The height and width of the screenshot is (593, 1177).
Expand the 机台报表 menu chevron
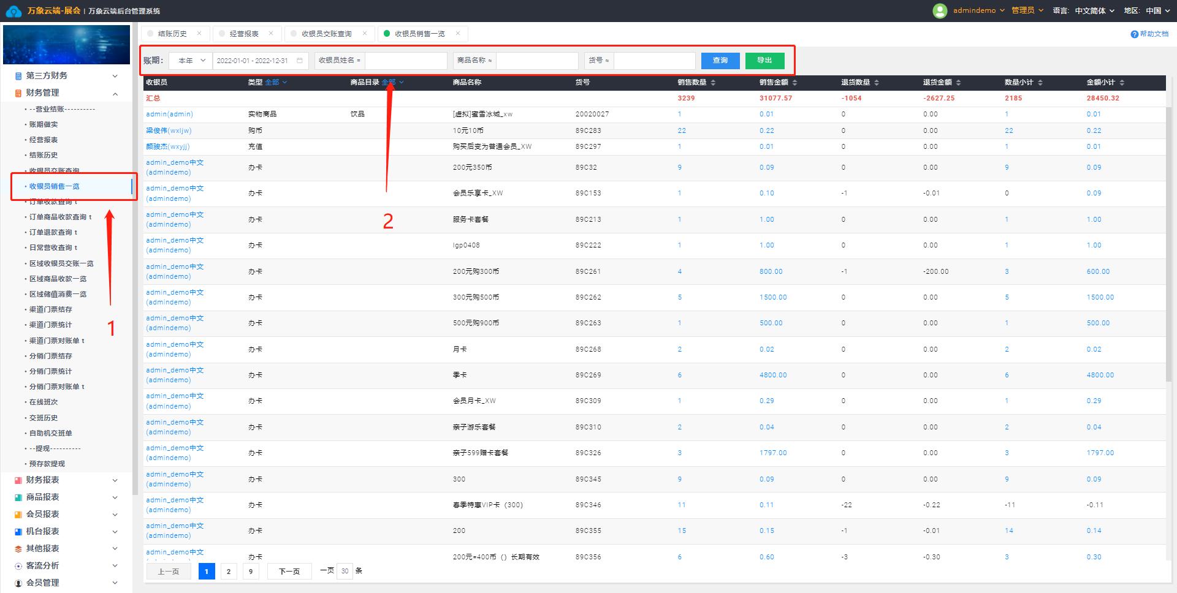(x=115, y=532)
